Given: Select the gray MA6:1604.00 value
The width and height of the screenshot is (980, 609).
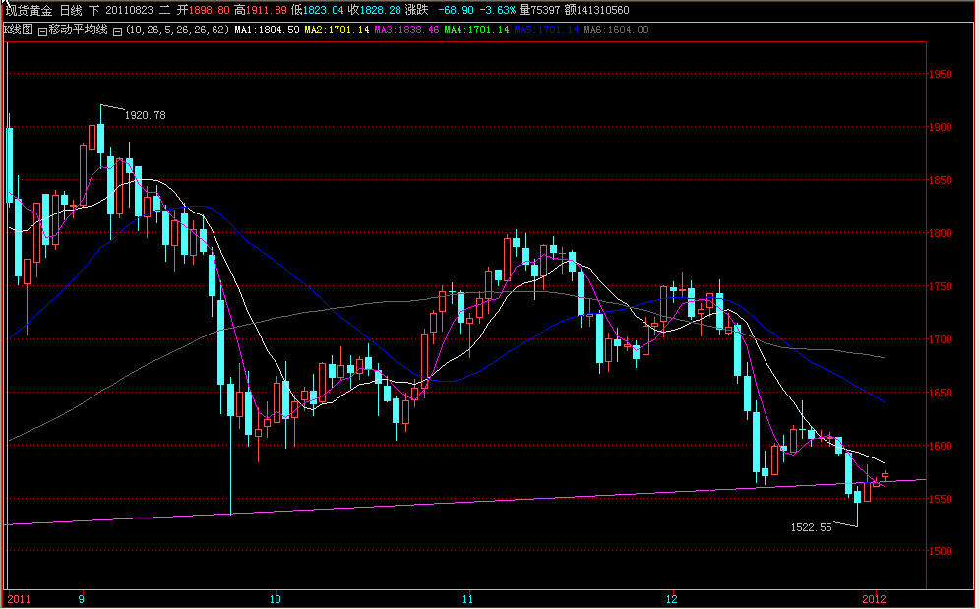Looking at the screenshot, I should (617, 30).
